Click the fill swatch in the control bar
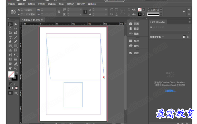197x124 pixels. tap(140, 10)
